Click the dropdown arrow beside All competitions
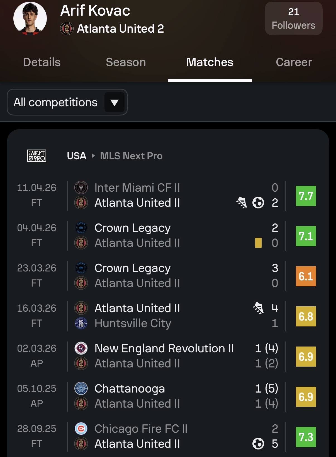 (115, 102)
